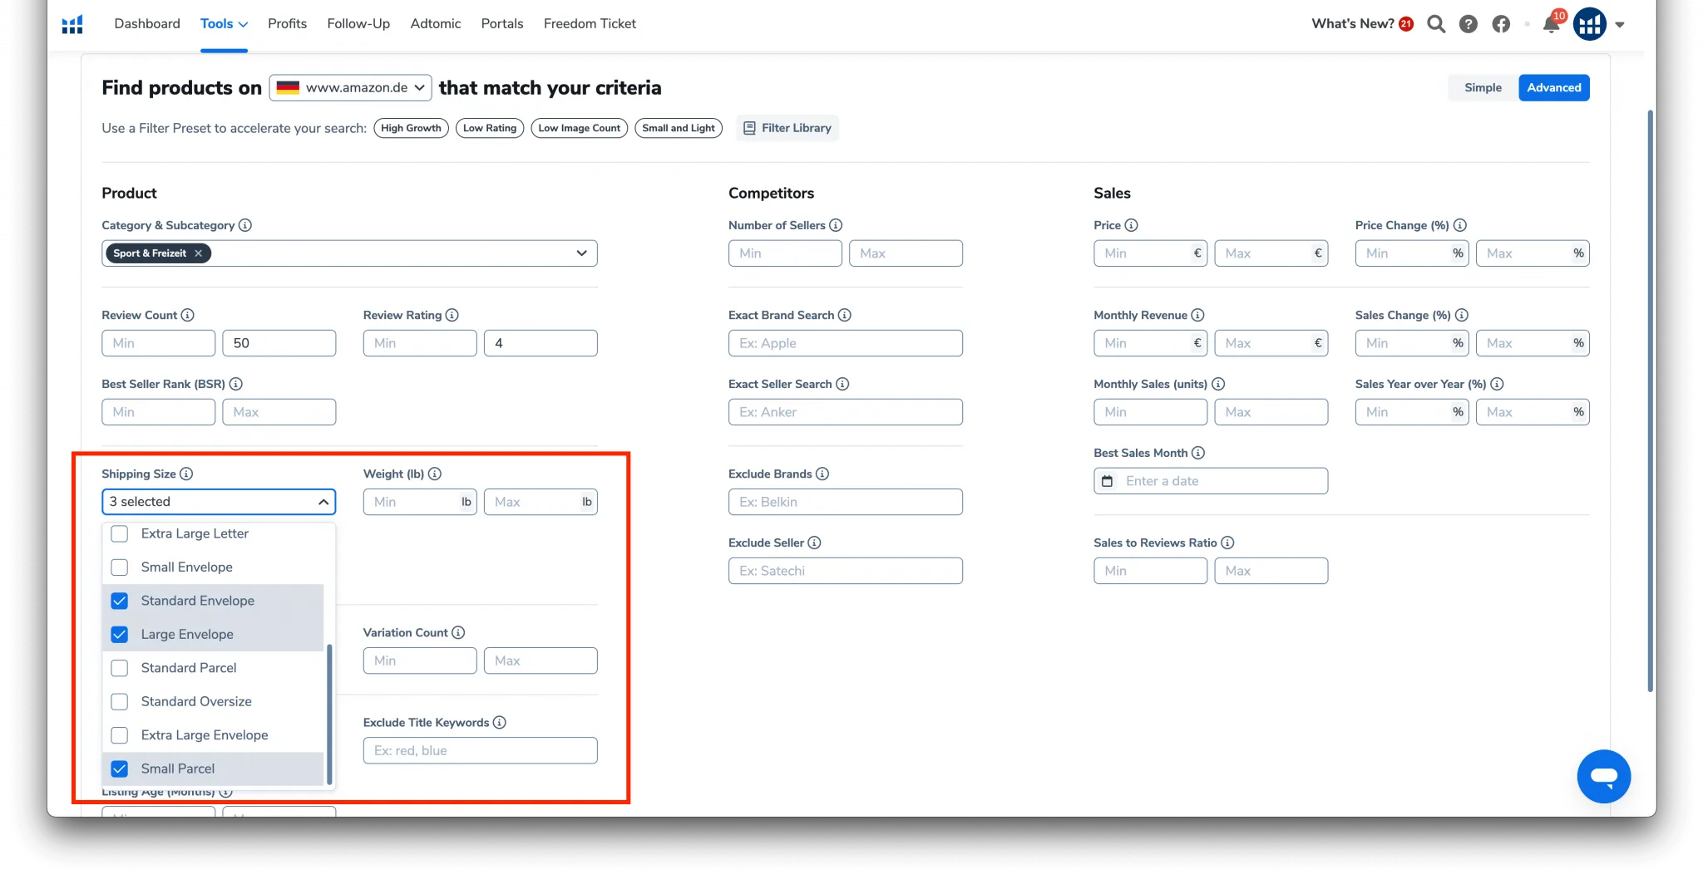Click the info icon beside Monthly Revenue
Image resolution: width=1703 pixels, height=879 pixels.
(1197, 315)
